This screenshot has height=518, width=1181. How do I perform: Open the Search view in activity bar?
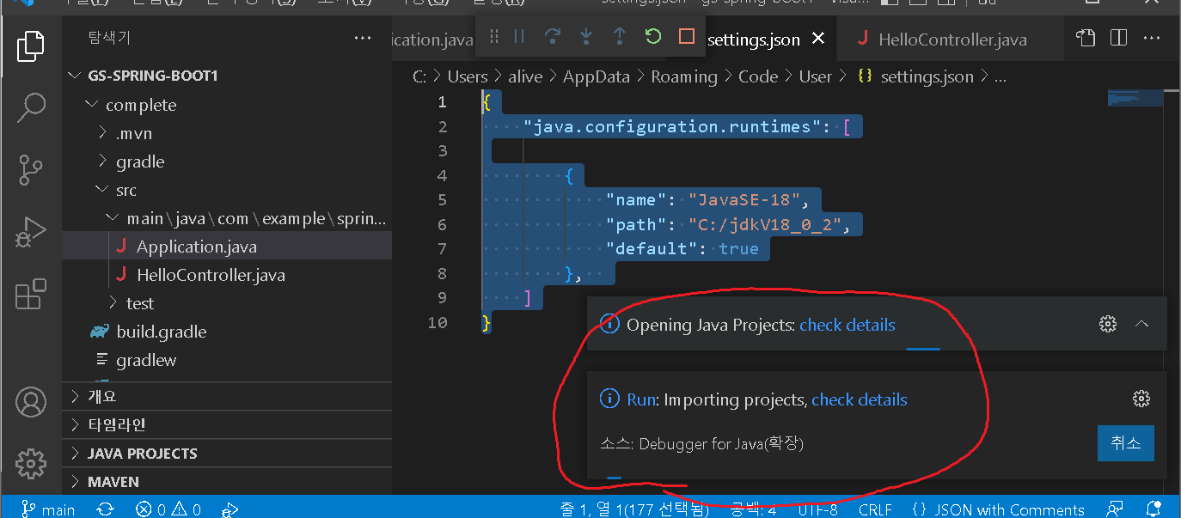pyautogui.click(x=31, y=107)
